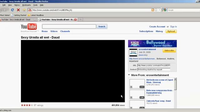Click the YouTube Search button

click(x=102, y=26)
